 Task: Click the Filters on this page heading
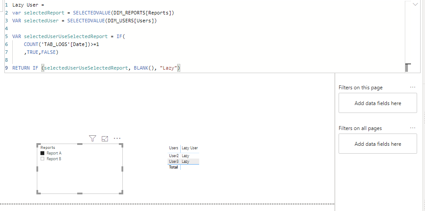tap(361, 88)
